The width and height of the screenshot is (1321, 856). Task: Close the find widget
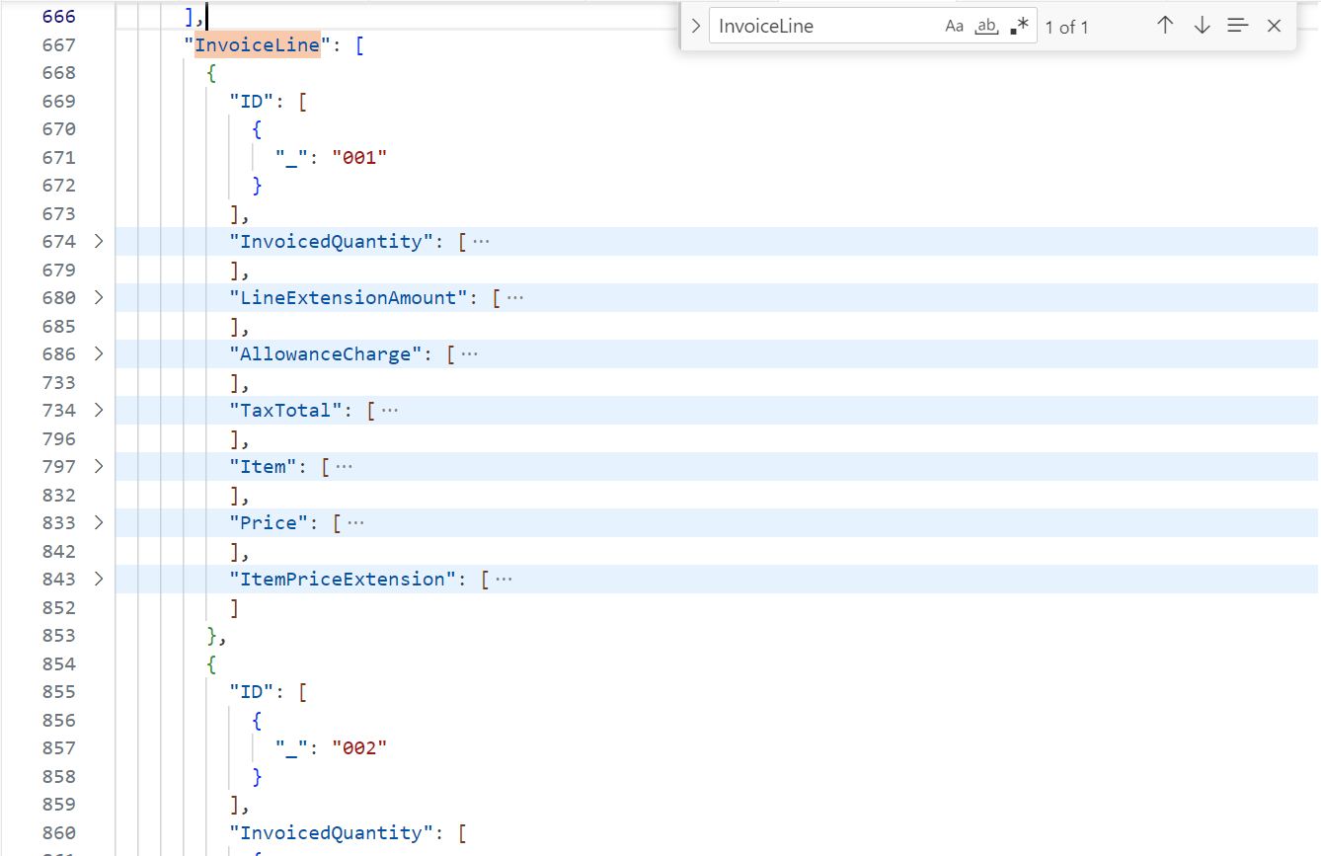pos(1274,26)
